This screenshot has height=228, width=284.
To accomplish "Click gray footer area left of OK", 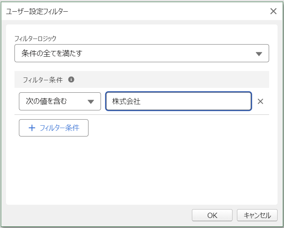I will pos(96,215).
